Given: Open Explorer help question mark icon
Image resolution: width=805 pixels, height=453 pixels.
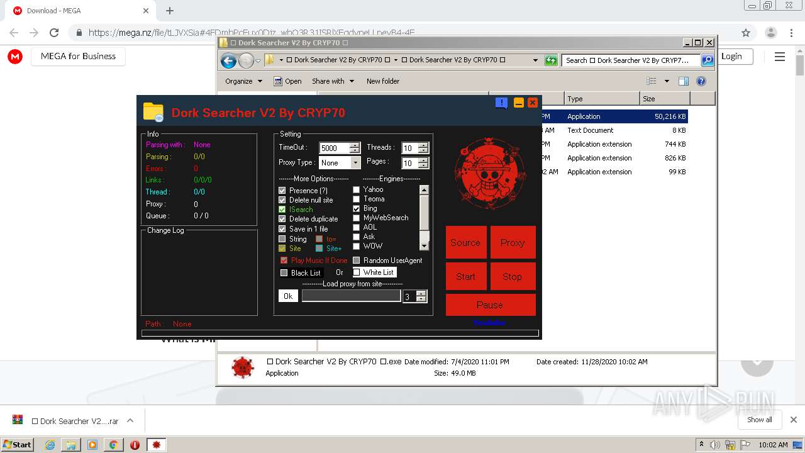Looking at the screenshot, I should coord(701,81).
